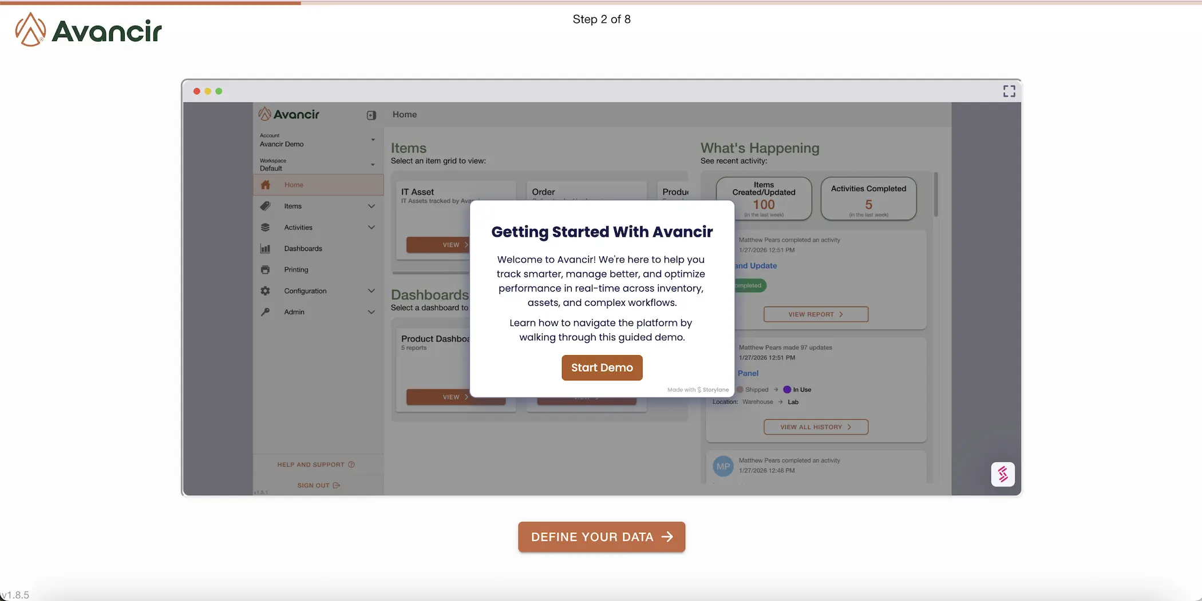The height and width of the screenshot is (601, 1202).
Task: Click the Printing printer icon
Action: coord(266,270)
